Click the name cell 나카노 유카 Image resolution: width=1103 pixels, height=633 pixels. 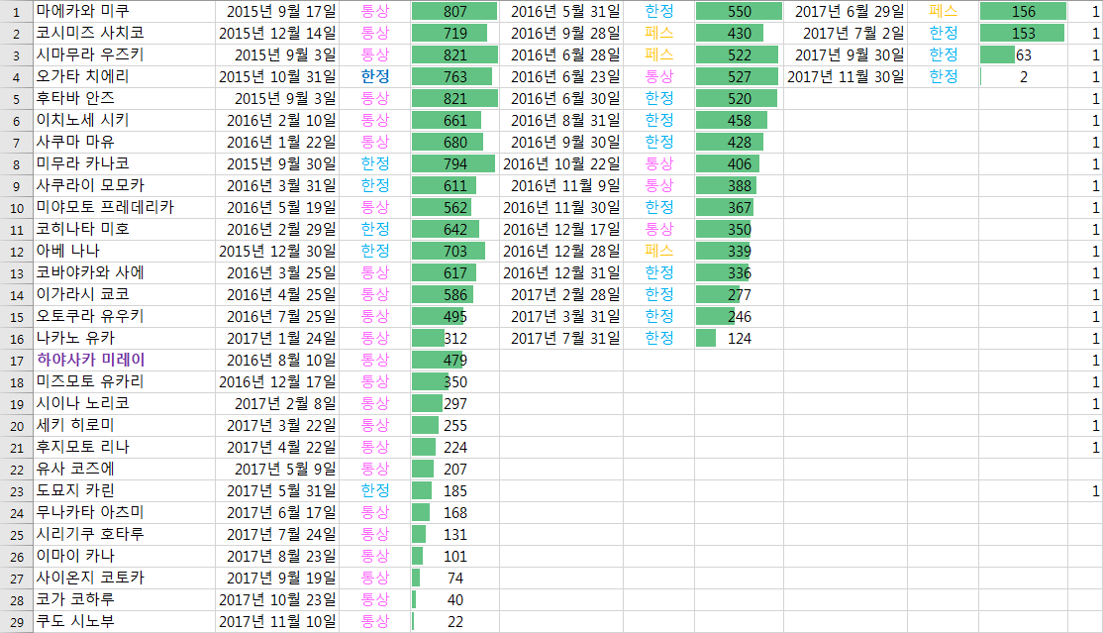click(x=124, y=339)
